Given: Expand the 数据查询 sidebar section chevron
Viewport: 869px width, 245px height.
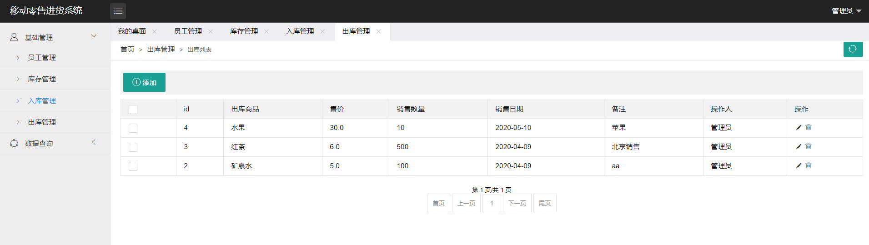Looking at the screenshot, I should click(x=94, y=142).
